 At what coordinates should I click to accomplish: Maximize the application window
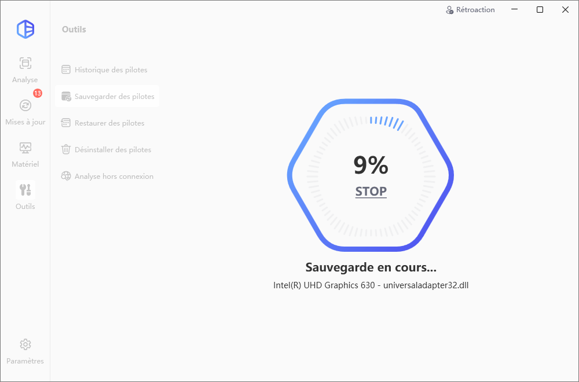tap(540, 10)
